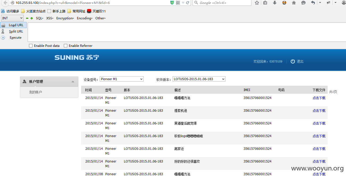The width and height of the screenshot is (346, 176).
Task: Open the 新手上路 bookmark
Action: (56, 11)
